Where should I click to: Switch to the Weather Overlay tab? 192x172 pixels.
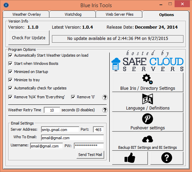click(27, 14)
